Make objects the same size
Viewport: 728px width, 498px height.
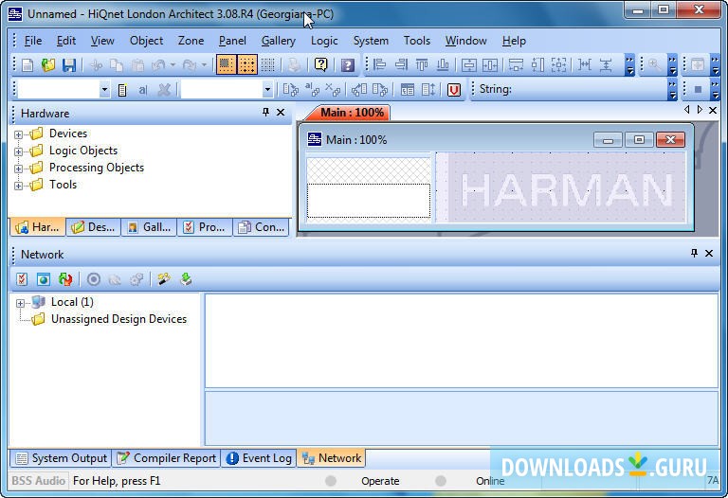(558, 65)
